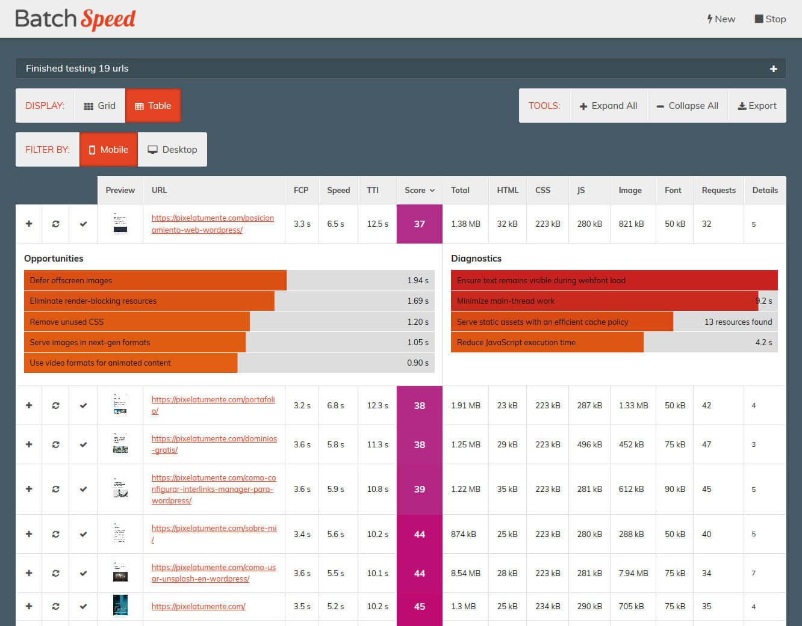The height and width of the screenshot is (626, 802).
Task: Open preview thumbnail of como-usar-unsplash row
Action: coord(120,572)
